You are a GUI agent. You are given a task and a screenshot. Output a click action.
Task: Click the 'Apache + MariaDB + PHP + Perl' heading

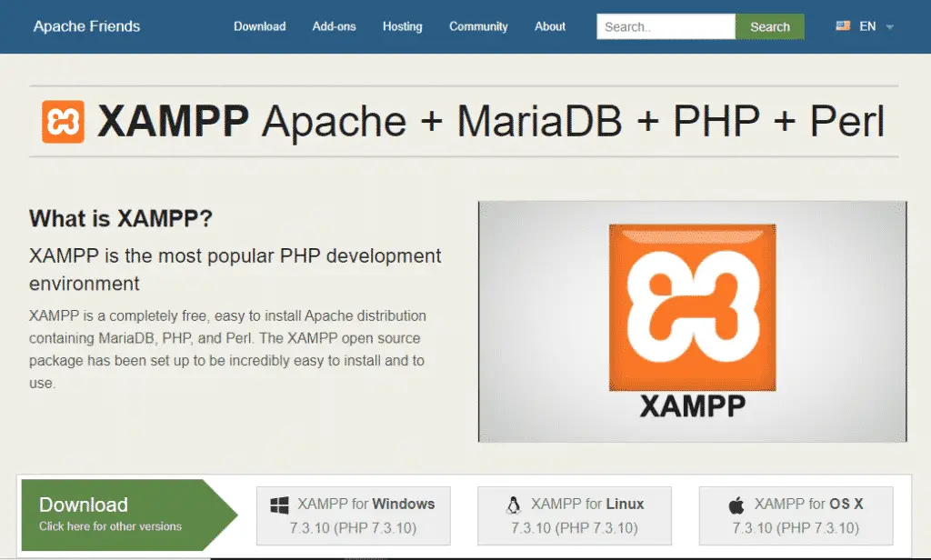tap(573, 121)
